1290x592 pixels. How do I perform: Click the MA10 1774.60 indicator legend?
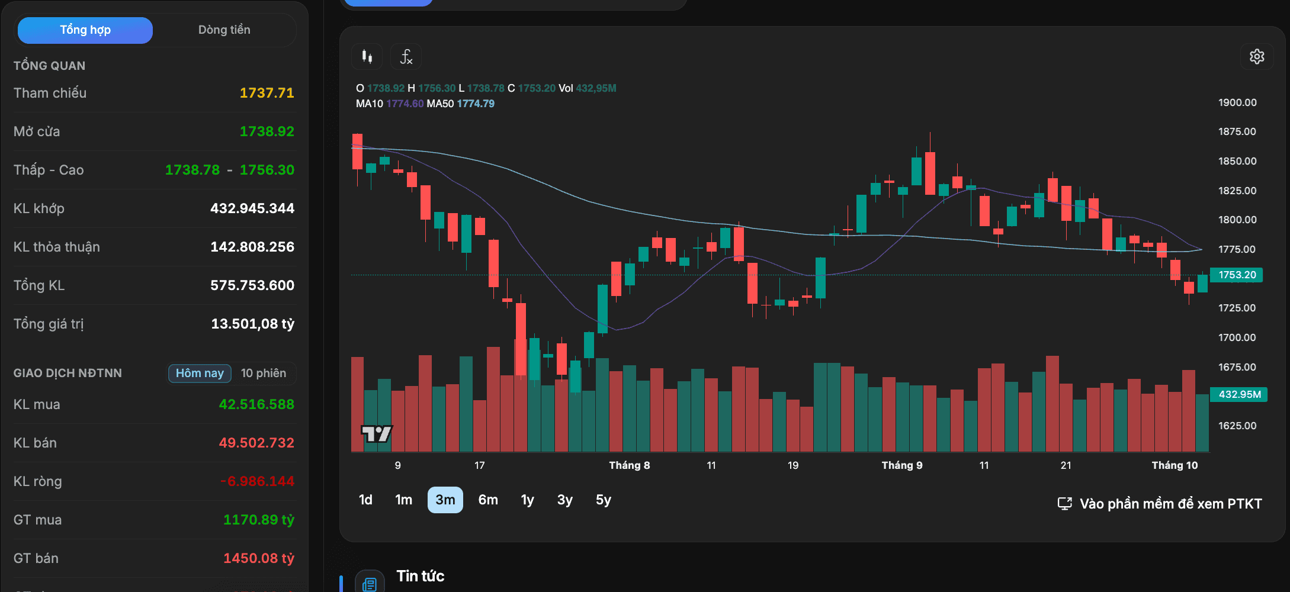coord(390,104)
